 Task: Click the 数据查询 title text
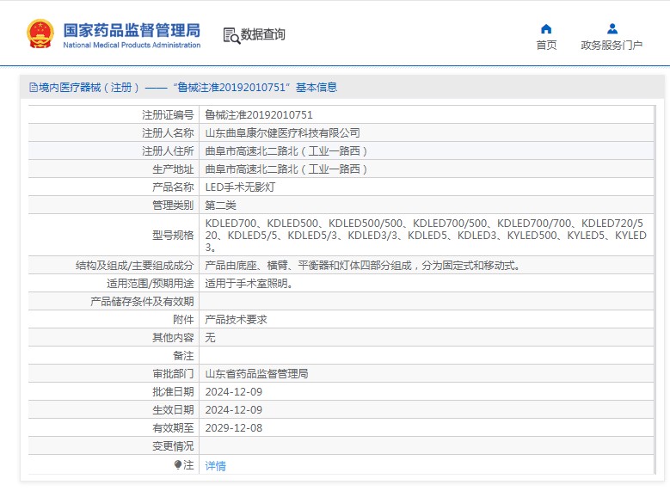coord(263,34)
